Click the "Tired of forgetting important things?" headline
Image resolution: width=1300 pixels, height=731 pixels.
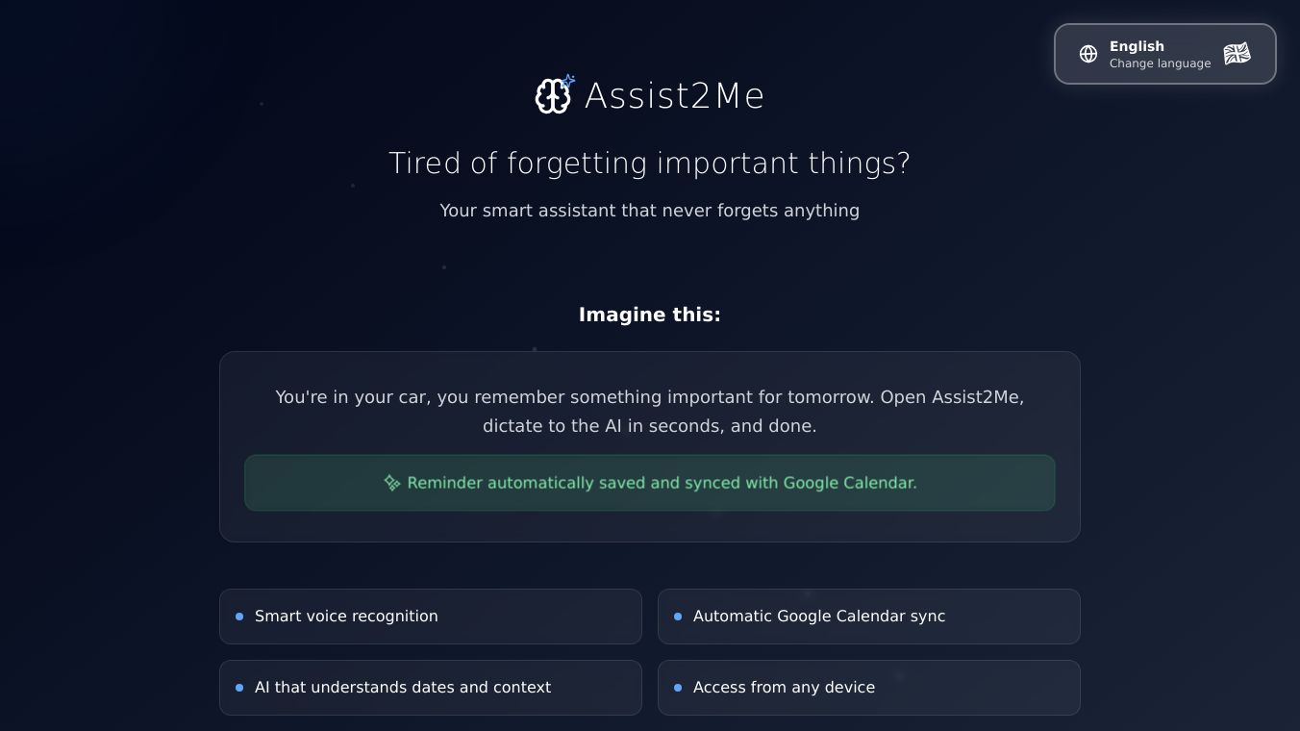coord(650,164)
